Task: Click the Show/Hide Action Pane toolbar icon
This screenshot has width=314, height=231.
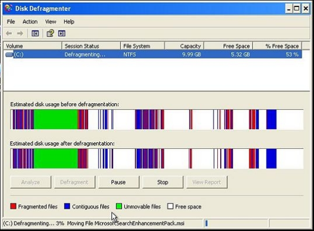Action: pyautogui.click(x=62, y=33)
